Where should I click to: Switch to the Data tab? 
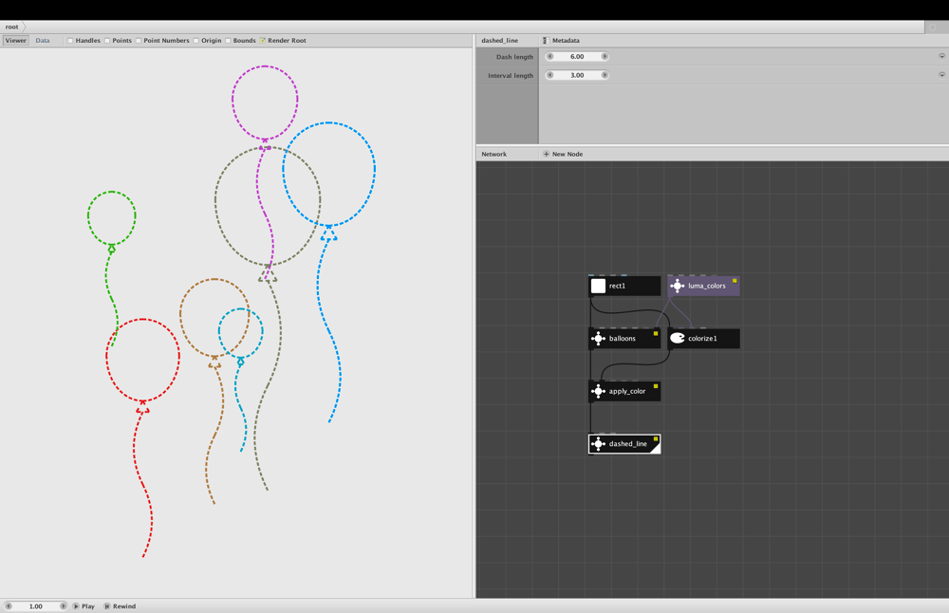click(43, 41)
